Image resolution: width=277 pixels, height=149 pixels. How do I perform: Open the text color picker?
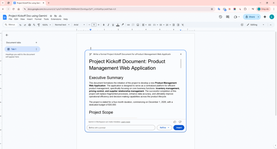(x=118, y=25)
